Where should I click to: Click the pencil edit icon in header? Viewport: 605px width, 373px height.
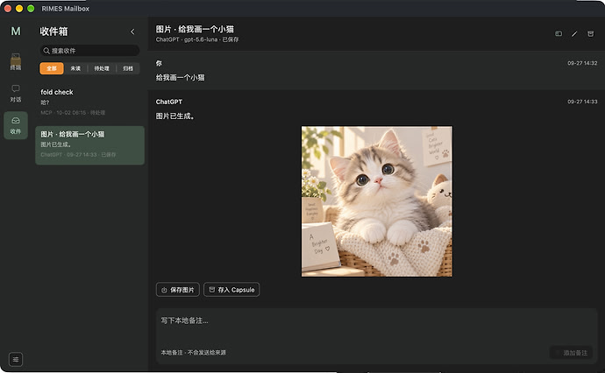tap(574, 34)
